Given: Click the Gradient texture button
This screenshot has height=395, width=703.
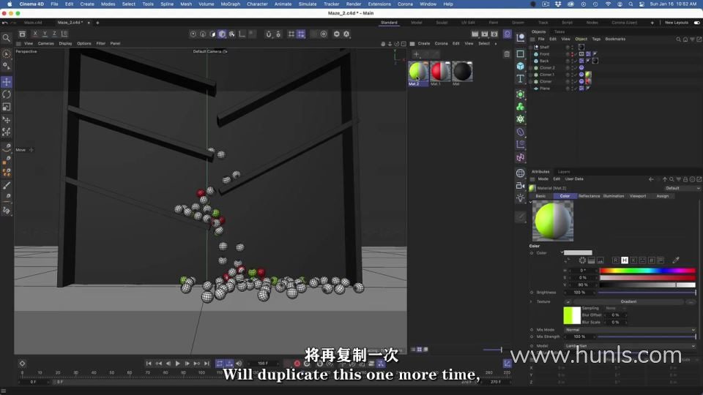Looking at the screenshot, I should 628,302.
